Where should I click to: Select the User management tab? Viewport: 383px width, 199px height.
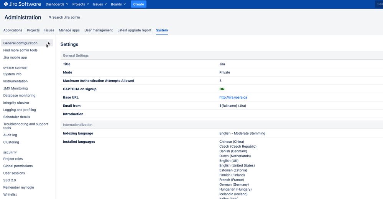click(x=99, y=30)
